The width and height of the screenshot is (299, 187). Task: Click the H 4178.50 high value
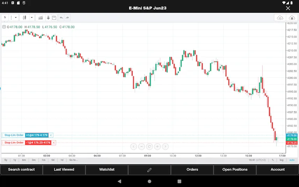coord(32,27)
